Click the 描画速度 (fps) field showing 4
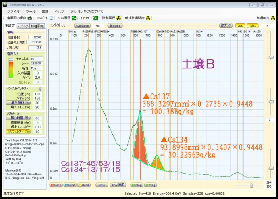This screenshot has height=199, width=278. tap(37, 123)
